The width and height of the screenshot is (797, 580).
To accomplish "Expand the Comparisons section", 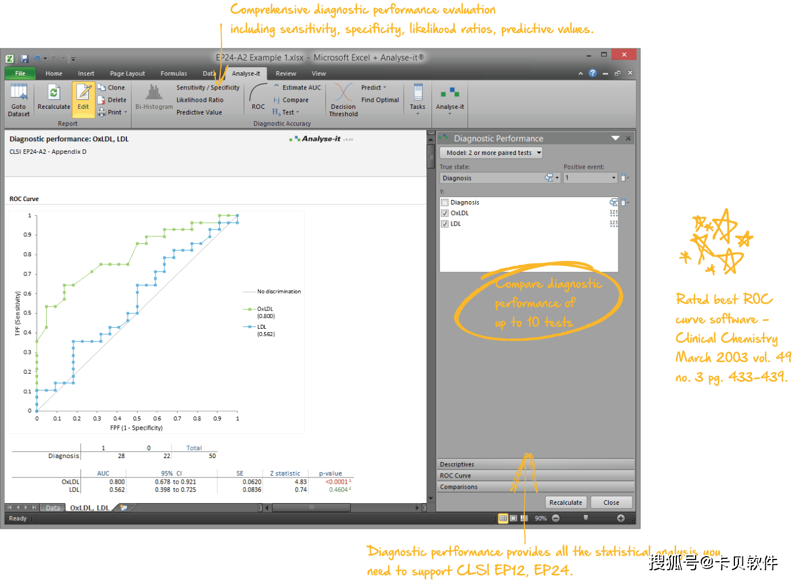I will click(536, 487).
